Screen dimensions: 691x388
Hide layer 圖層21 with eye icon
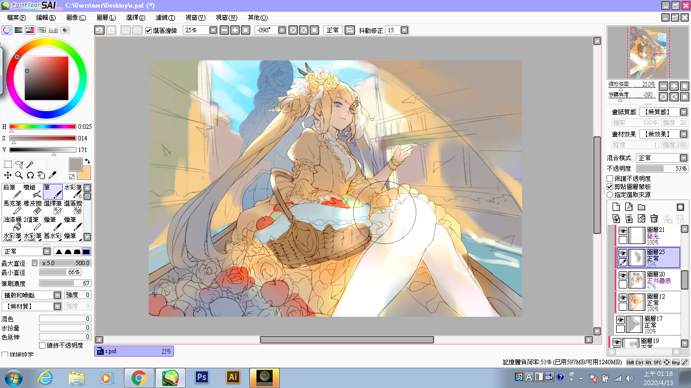(x=623, y=231)
